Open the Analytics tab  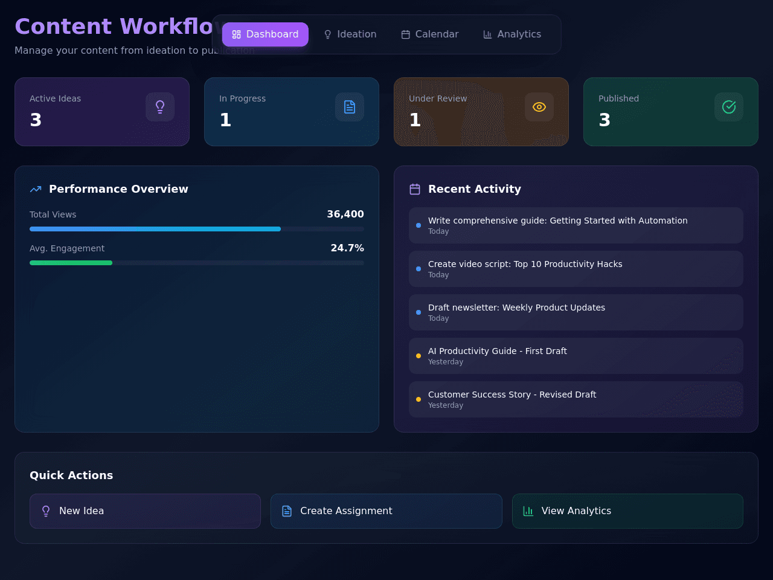512,34
